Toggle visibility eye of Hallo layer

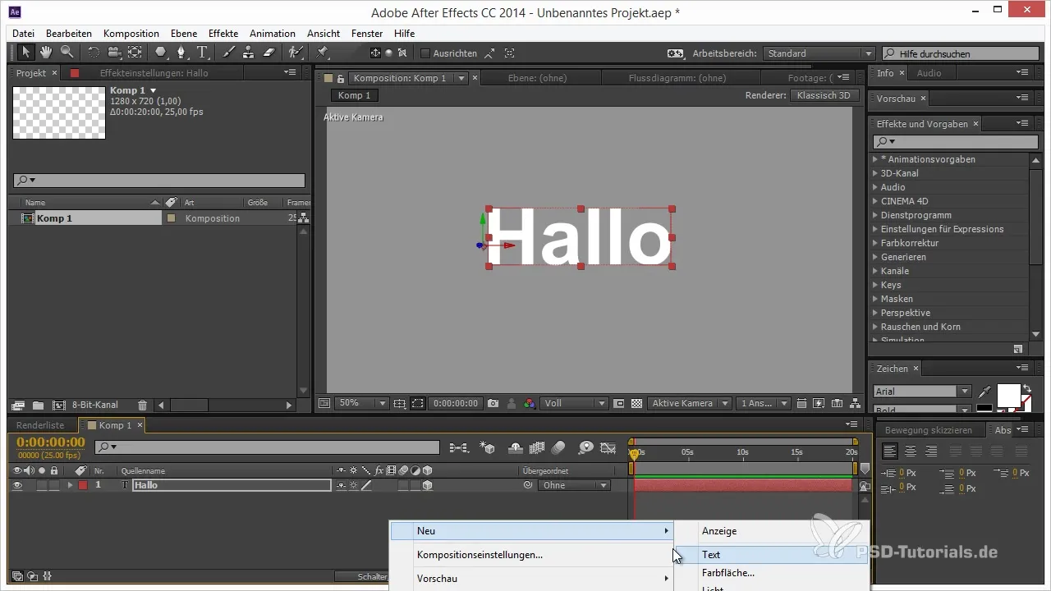point(17,485)
